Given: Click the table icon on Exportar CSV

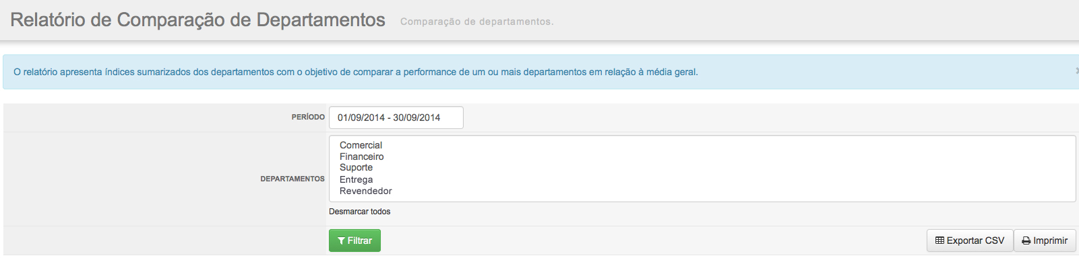Looking at the screenshot, I should (x=939, y=240).
